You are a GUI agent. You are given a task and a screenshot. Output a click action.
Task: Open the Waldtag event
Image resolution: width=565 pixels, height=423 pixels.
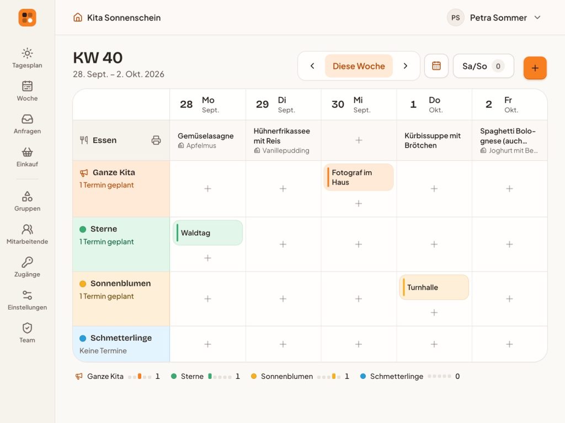(x=207, y=233)
